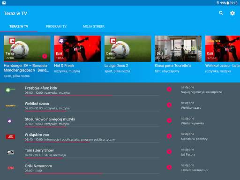The image size is (240, 180).
Task: Click E channel logo on Hamburger SV card
Action: (x=12, y=41)
